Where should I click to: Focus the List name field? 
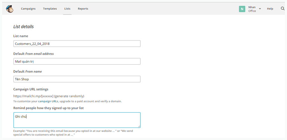tap(77, 44)
